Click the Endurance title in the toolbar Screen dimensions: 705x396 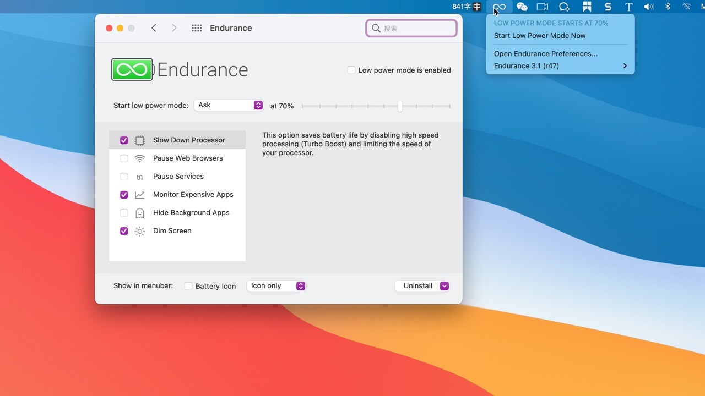231,28
